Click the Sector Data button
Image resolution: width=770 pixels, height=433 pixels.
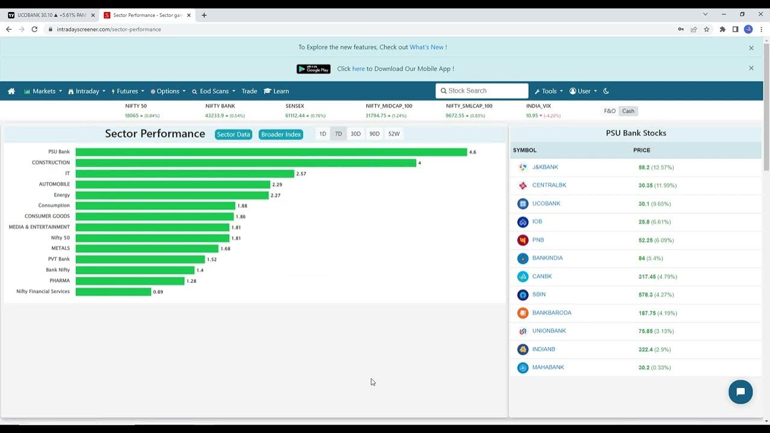tap(233, 134)
